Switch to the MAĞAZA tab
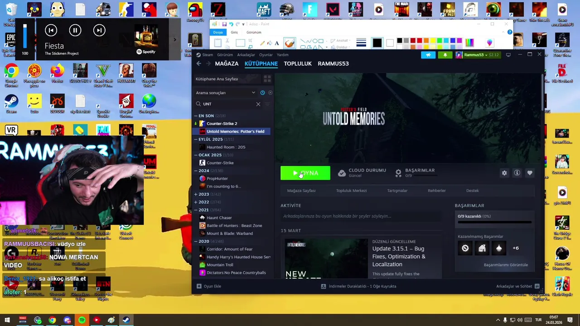The width and height of the screenshot is (580, 326). tap(227, 64)
